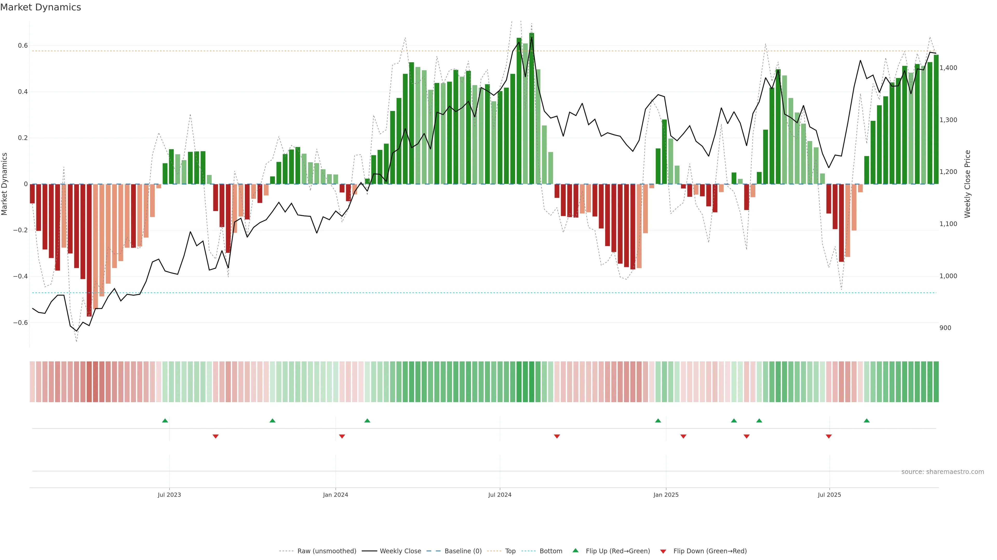Click the Market Dynamics chart title

pyautogui.click(x=41, y=7)
